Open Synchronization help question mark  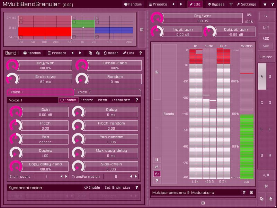click(x=137, y=188)
